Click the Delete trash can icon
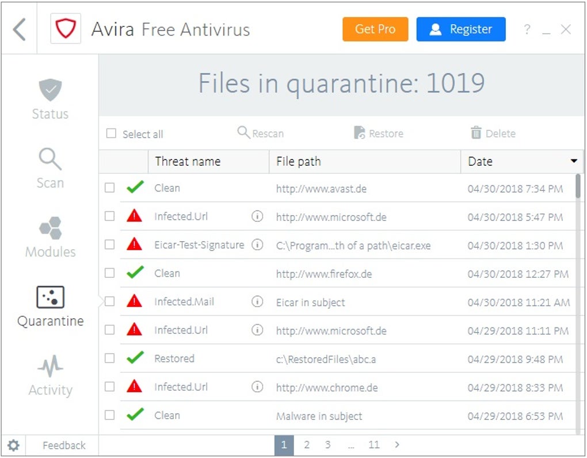The width and height of the screenshot is (587, 458). point(476,132)
